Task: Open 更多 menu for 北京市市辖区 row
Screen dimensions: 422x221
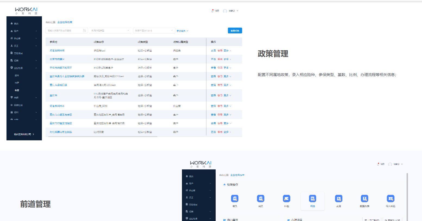Action: pos(227,59)
